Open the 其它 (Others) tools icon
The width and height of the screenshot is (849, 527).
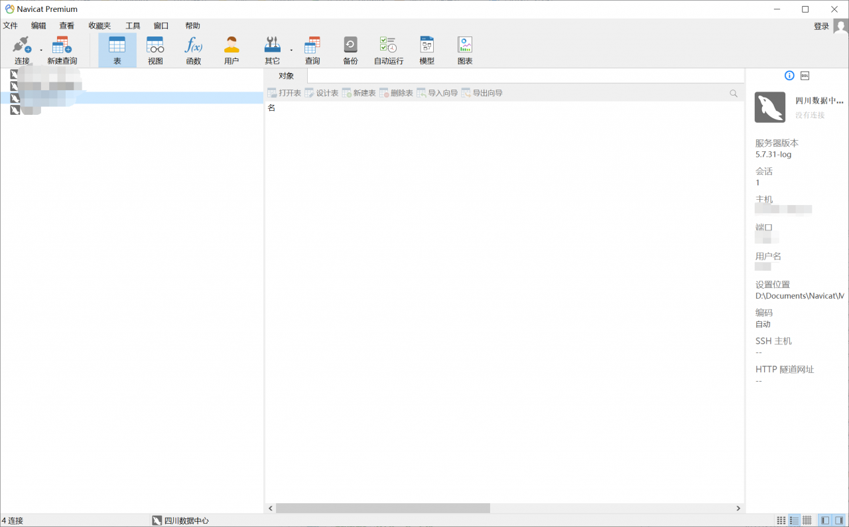point(272,49)
